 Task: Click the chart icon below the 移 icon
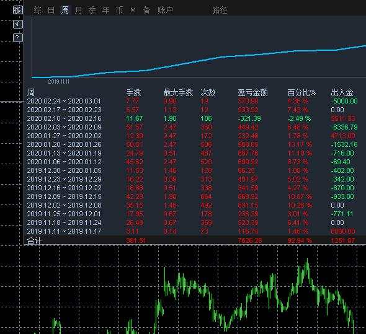point(18,24)
